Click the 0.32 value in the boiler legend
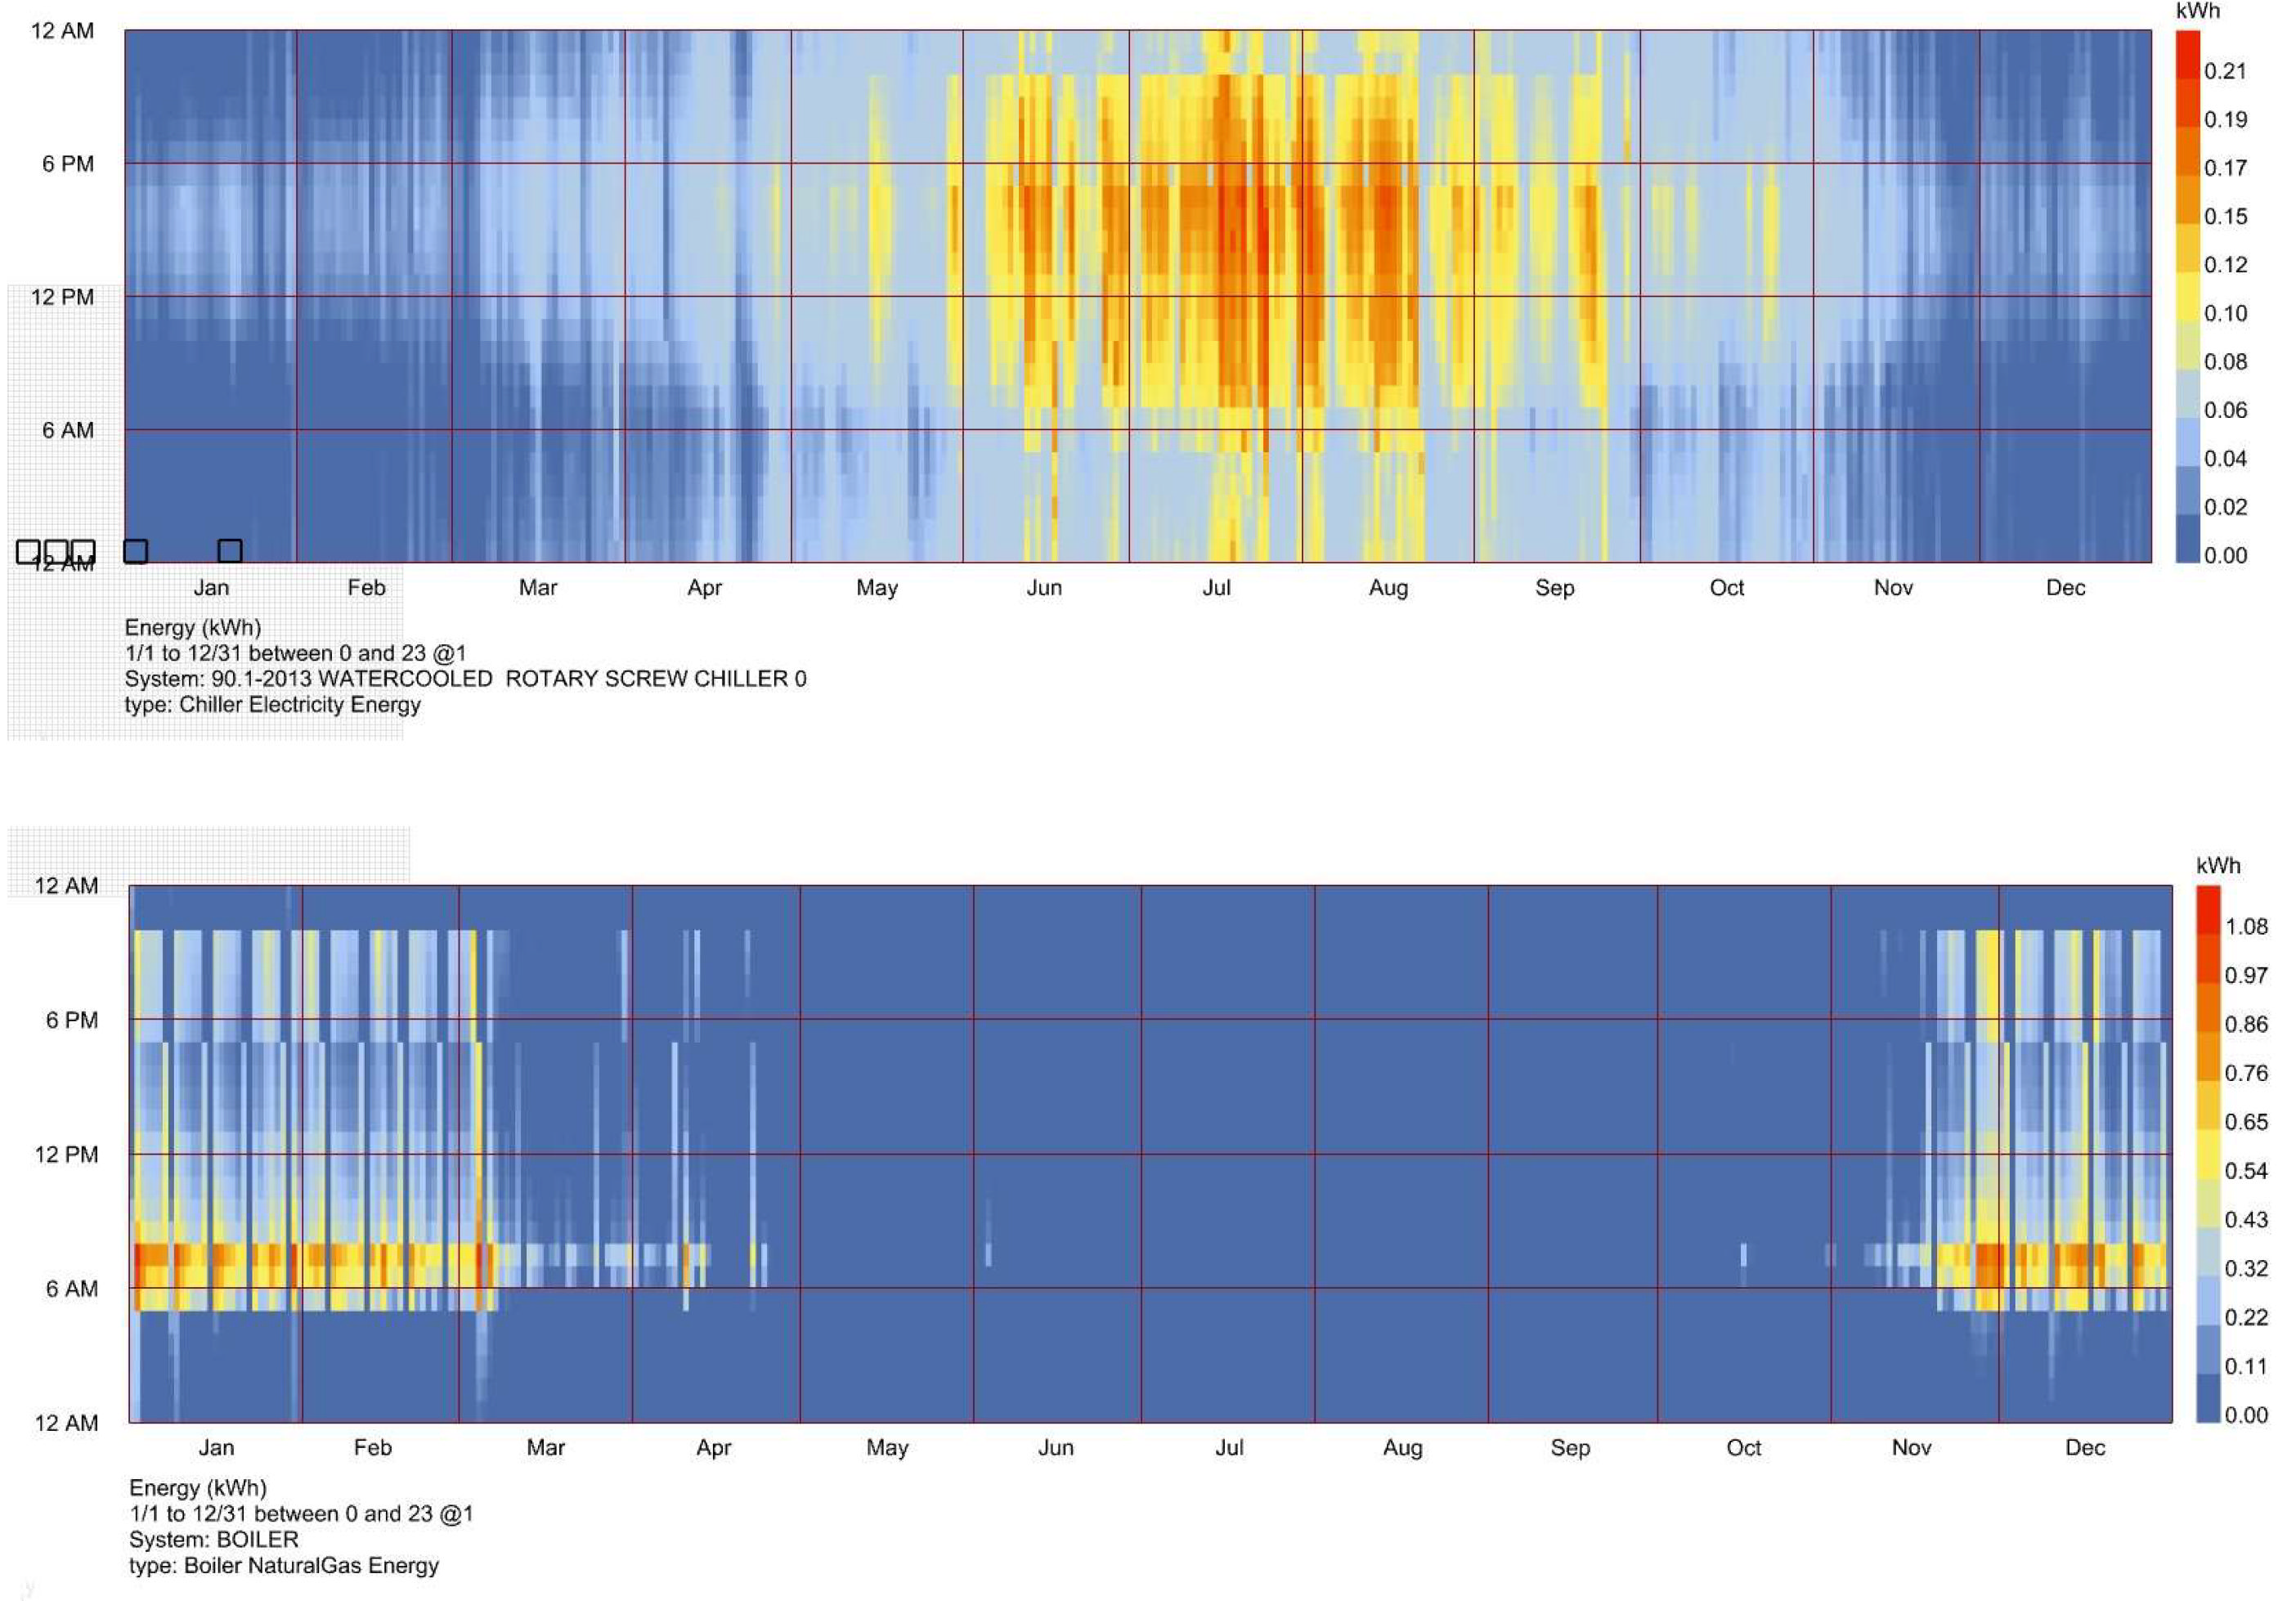The image size is (2296, 1601). coord(2246,1269)
